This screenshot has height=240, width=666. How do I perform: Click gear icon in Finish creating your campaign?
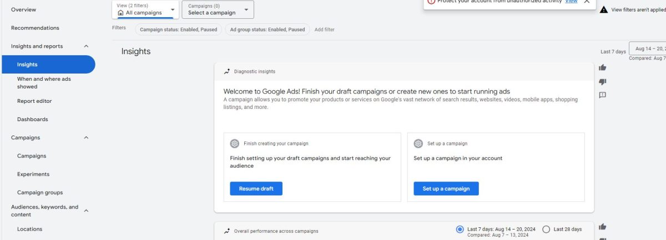click(235, 143)
